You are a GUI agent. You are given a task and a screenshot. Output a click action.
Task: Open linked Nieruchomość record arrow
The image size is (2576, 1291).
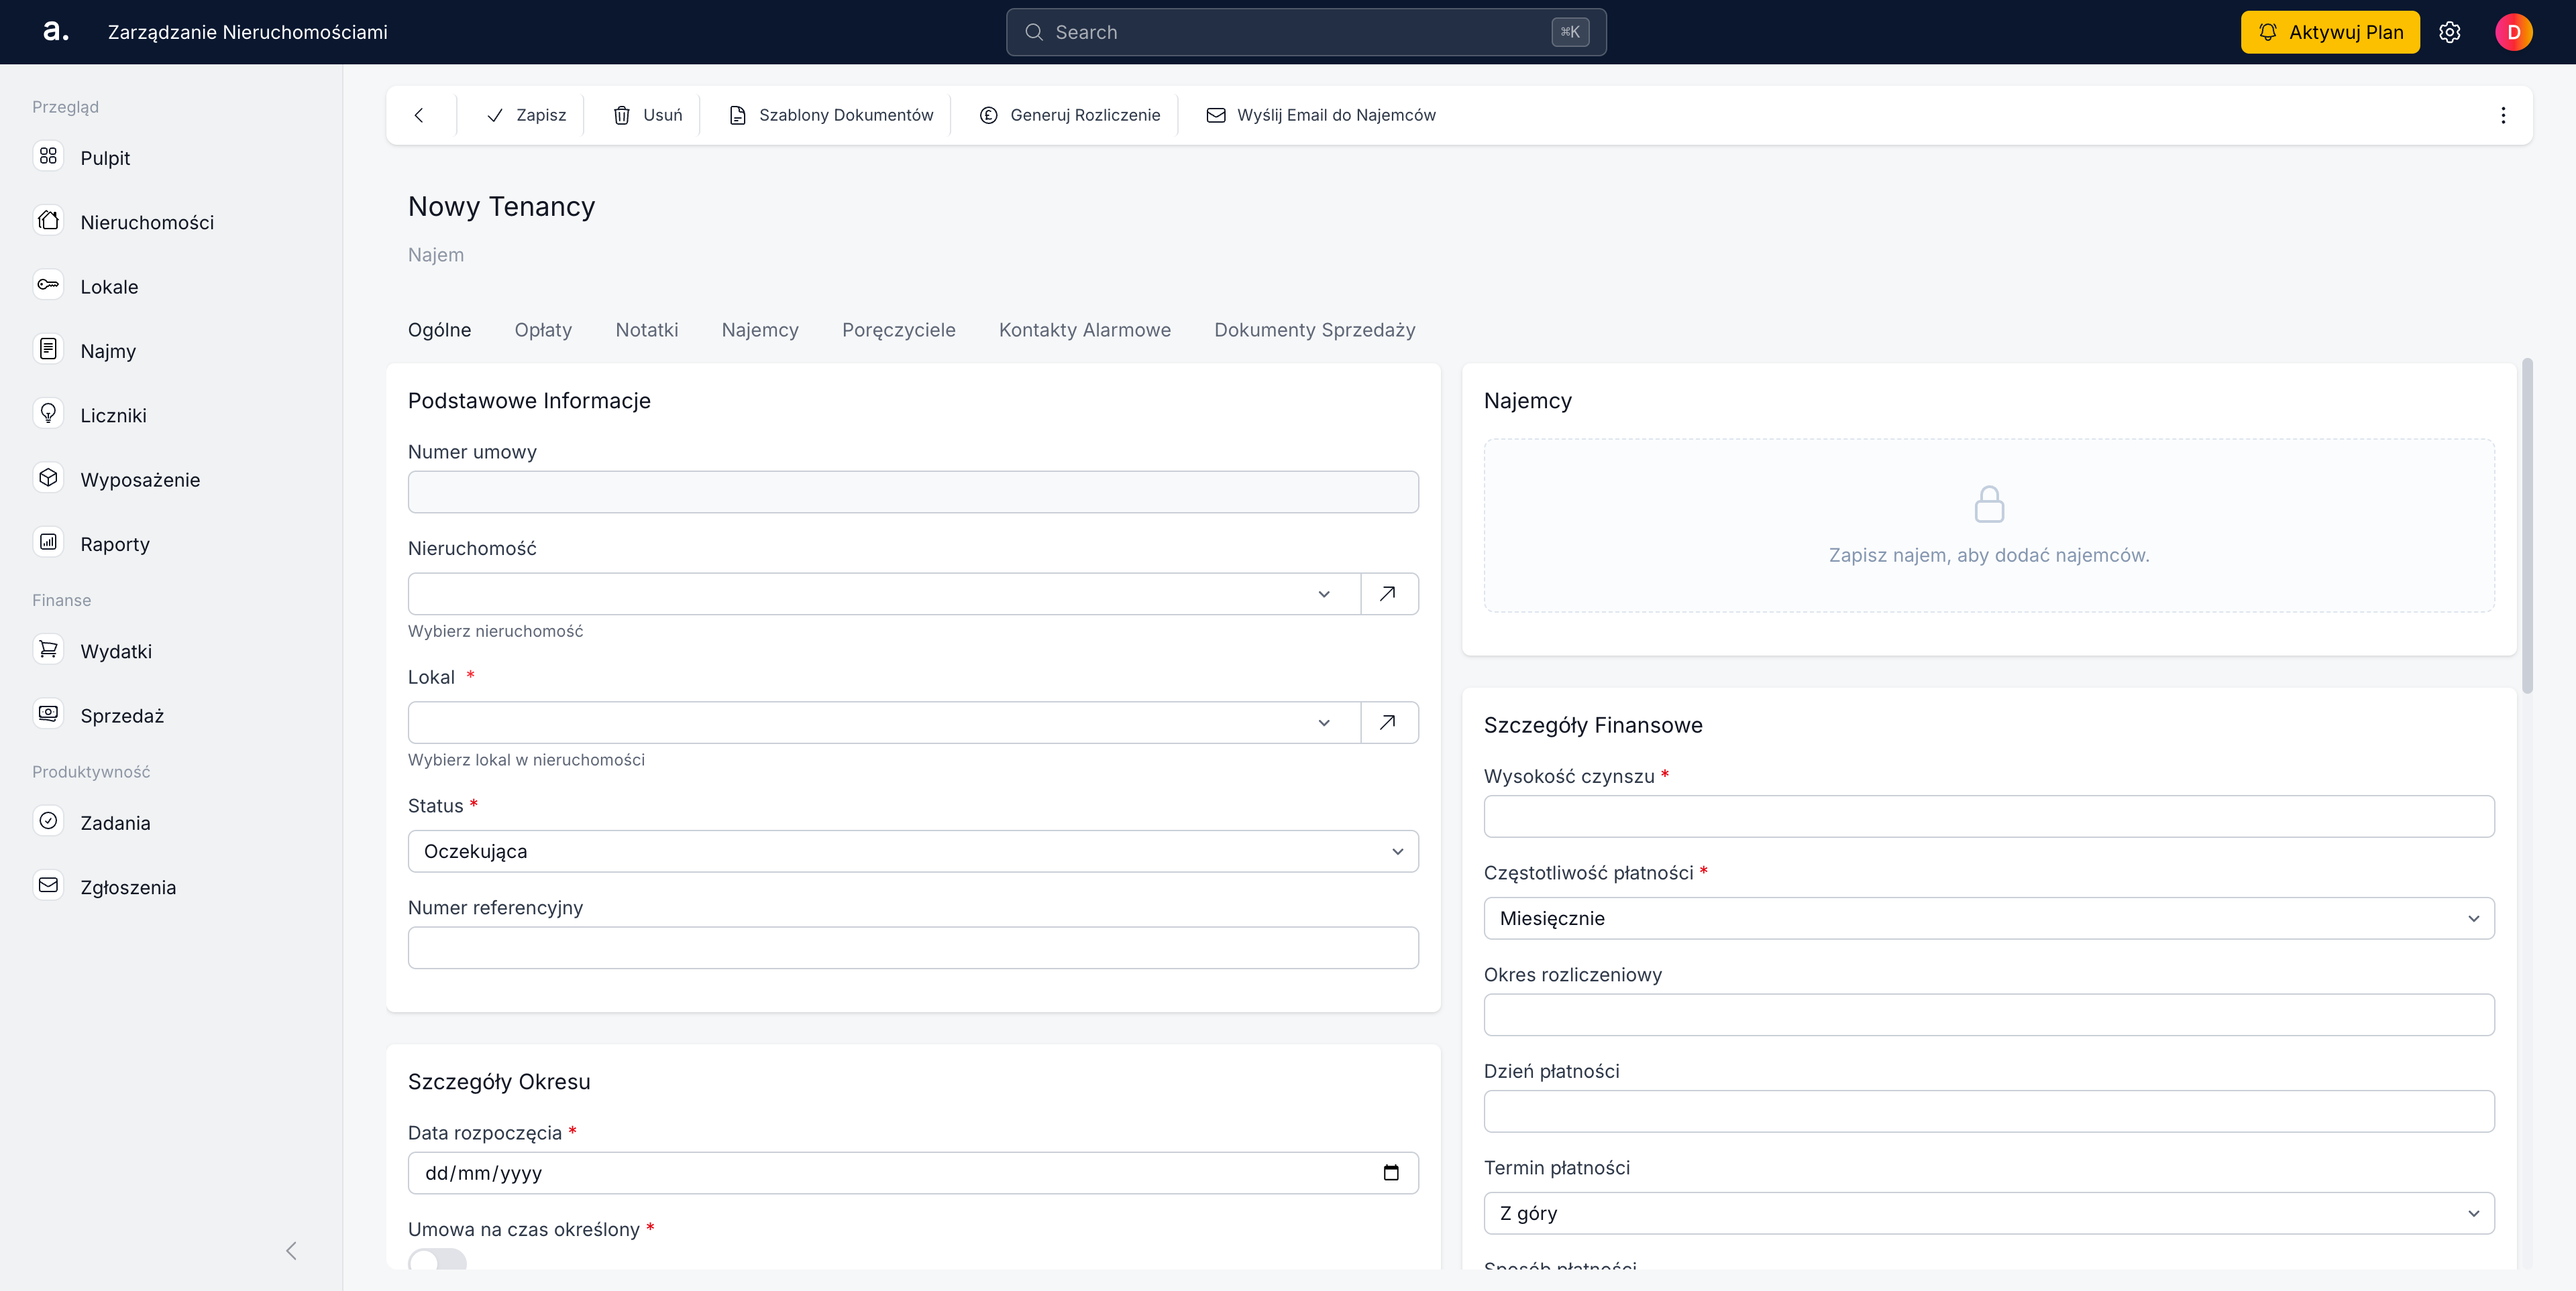click(x=1388, y=593)
